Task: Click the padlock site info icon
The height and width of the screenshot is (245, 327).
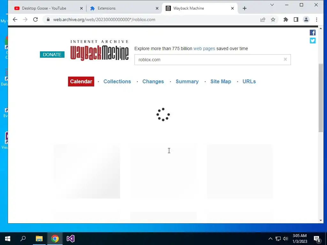Action: [48, 19]
